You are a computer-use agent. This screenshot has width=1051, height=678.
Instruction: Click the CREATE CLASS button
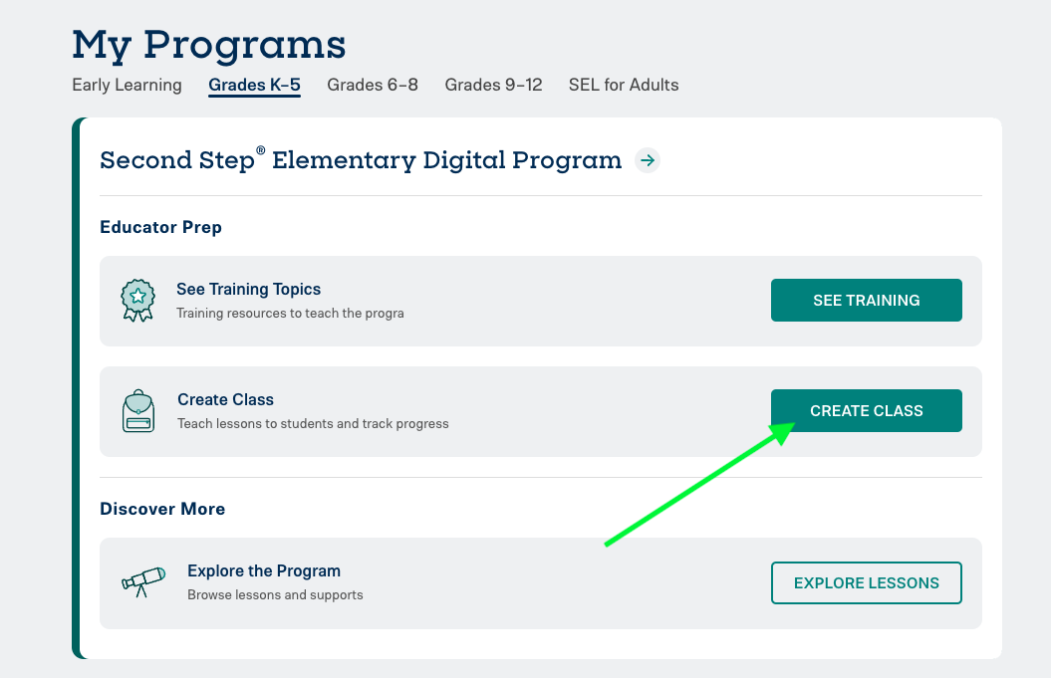click(866, 411)
